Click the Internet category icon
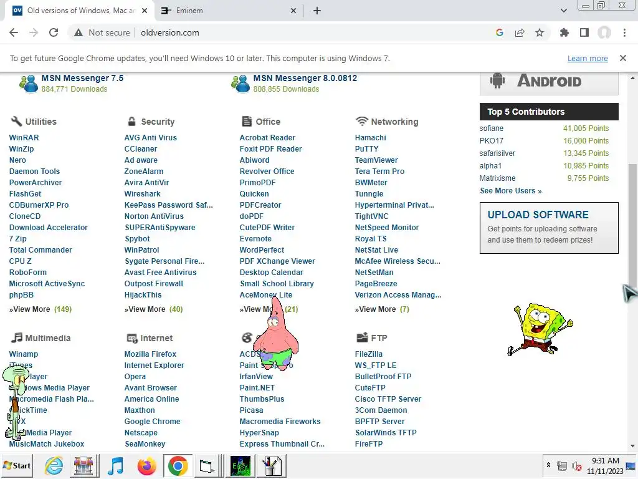 point(132,338)
